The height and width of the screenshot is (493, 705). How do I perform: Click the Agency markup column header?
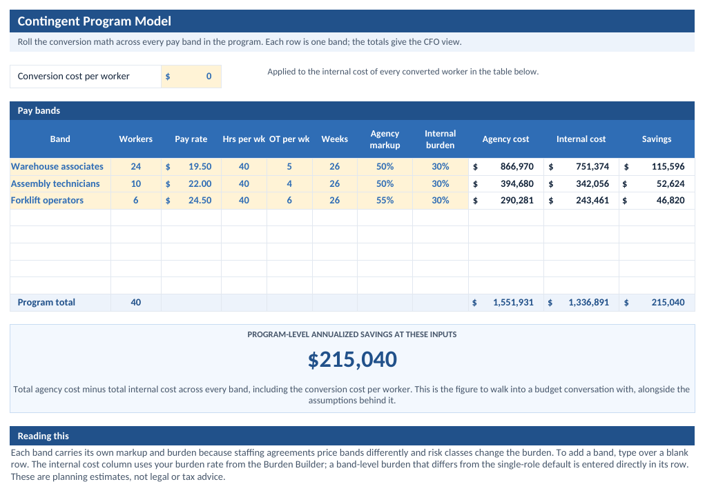pos(385,139)
